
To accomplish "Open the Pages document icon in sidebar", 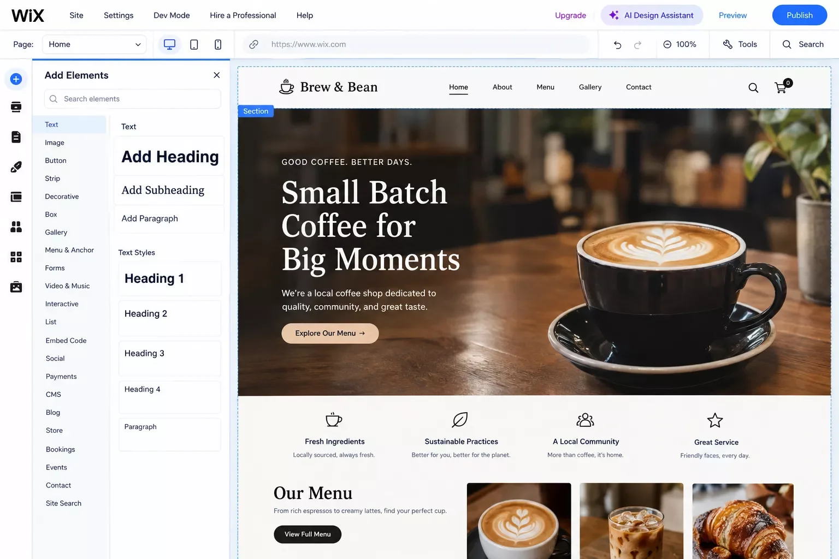I will (16, 137).
